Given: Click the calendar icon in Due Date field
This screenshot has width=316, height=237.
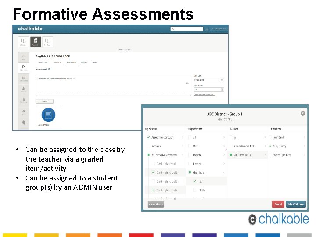Looking at the screenshot, I should [222, 80].
